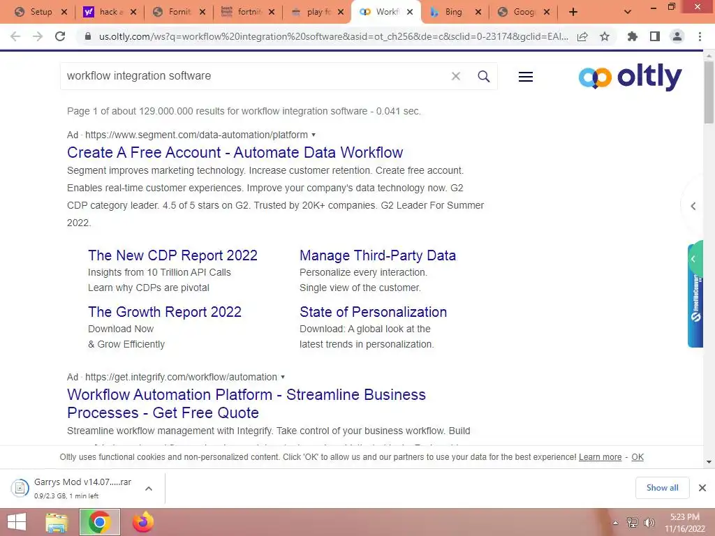715x536 pixels.
Task: Close the Bing tab
Action: click(478, 13)
